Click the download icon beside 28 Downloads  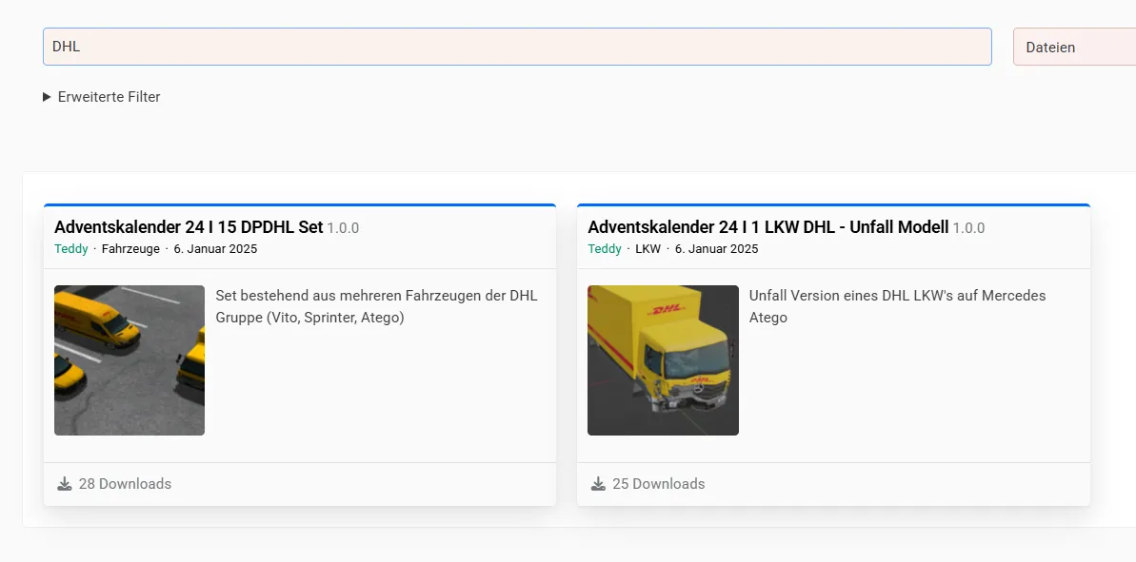tap(65, 484)
